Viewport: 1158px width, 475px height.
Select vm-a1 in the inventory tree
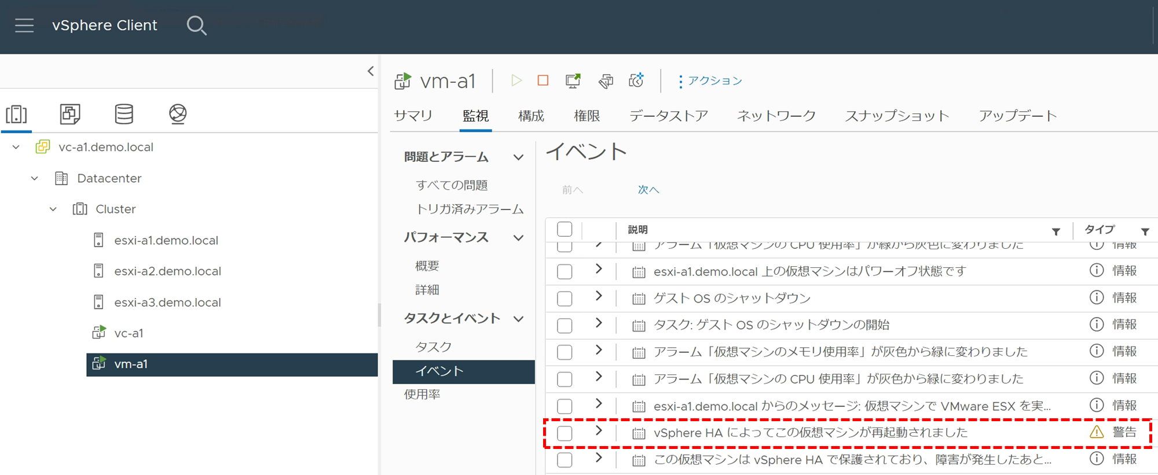(232, 364)
